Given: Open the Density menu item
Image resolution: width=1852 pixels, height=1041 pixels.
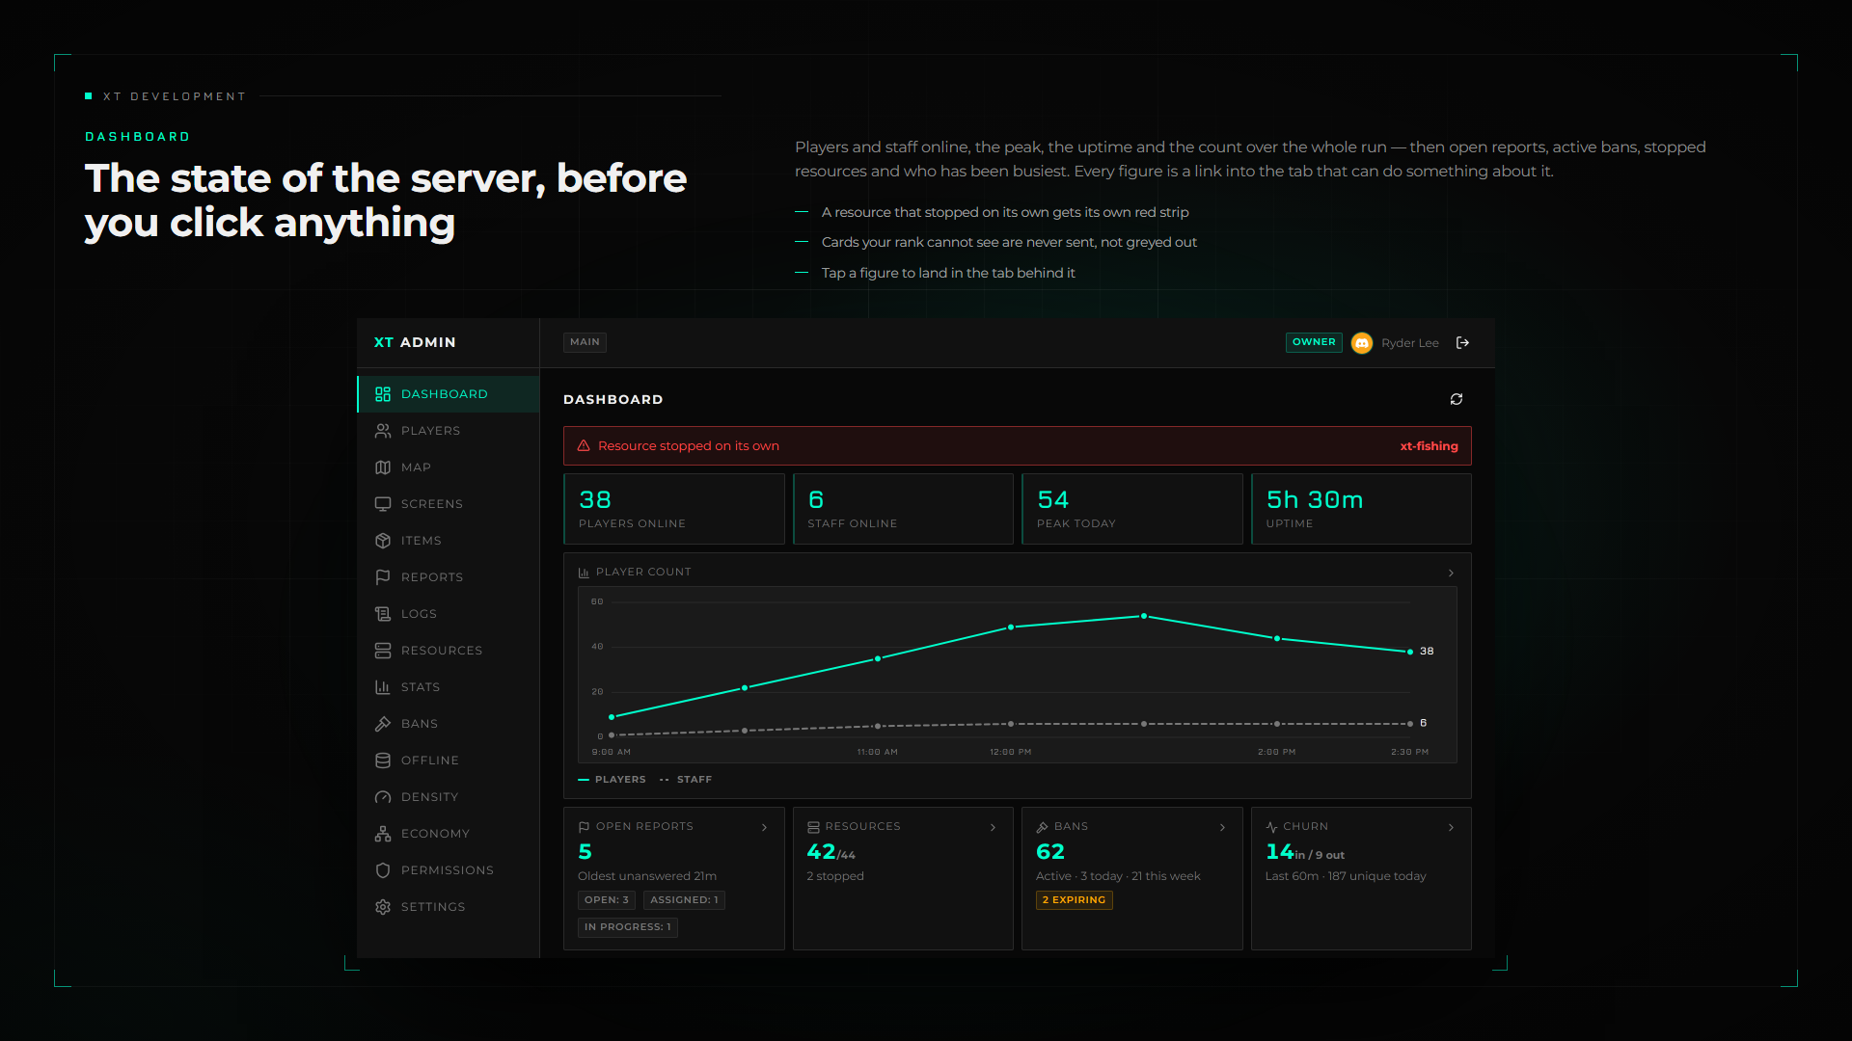Looking at the screenshot, I should click(x=449, y=797).
